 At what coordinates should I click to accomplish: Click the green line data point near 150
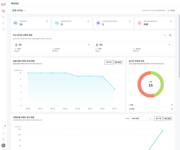(x=162, y=131)
